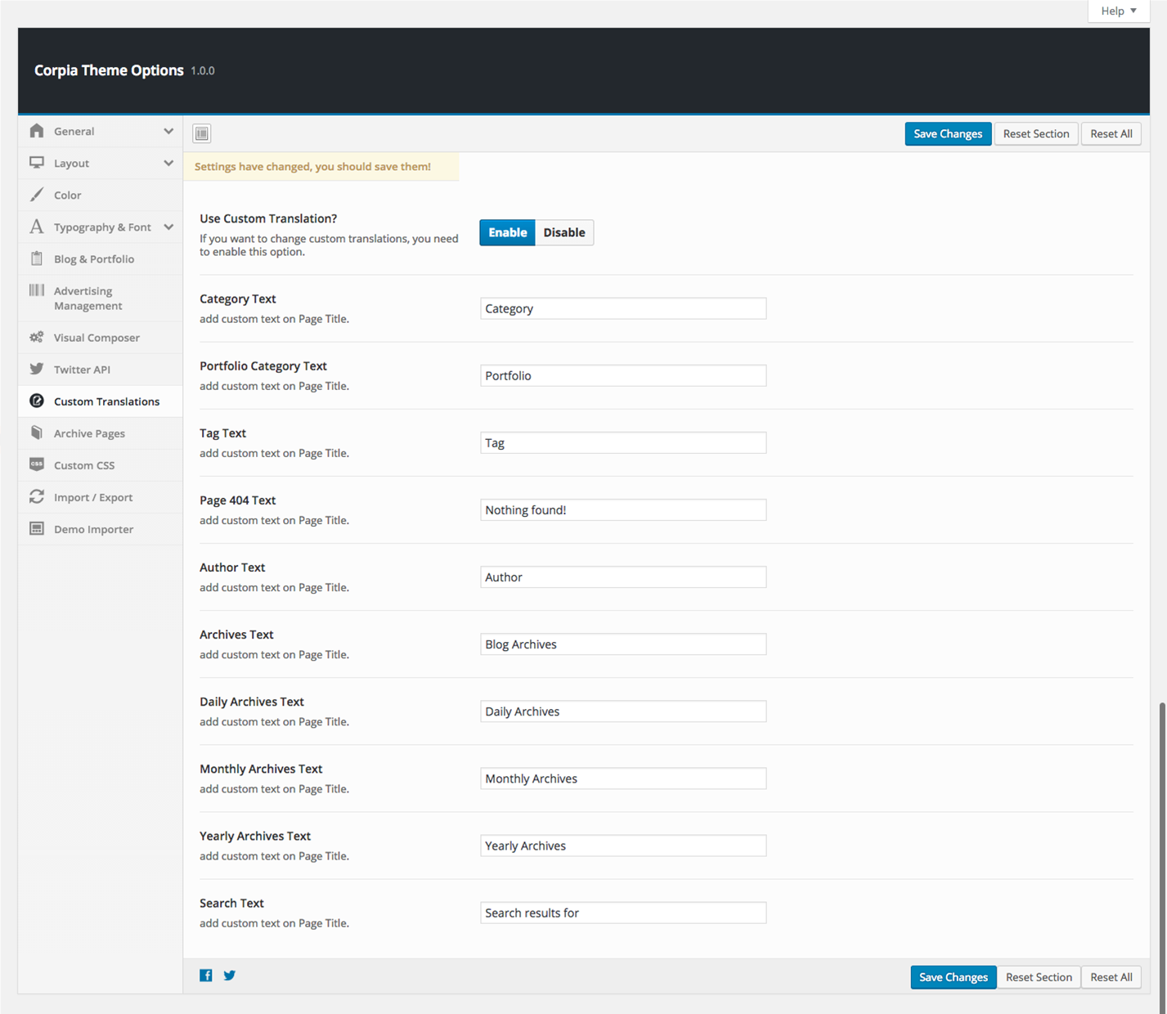Expand the Layout section chevron
Viewport: 1167px width, 1014px height.
coord(168,163)
